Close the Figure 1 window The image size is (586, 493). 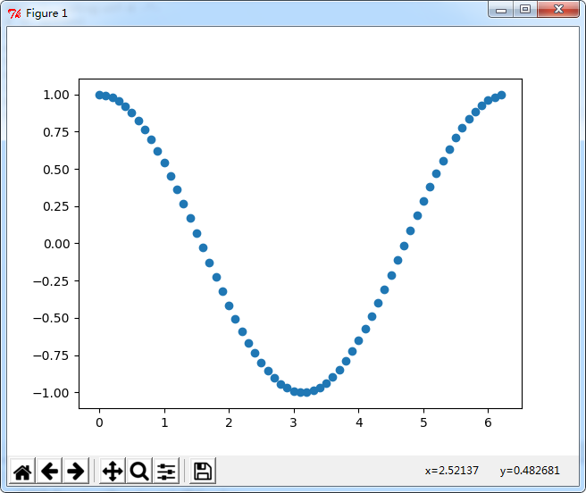click(x=558, y=10)
